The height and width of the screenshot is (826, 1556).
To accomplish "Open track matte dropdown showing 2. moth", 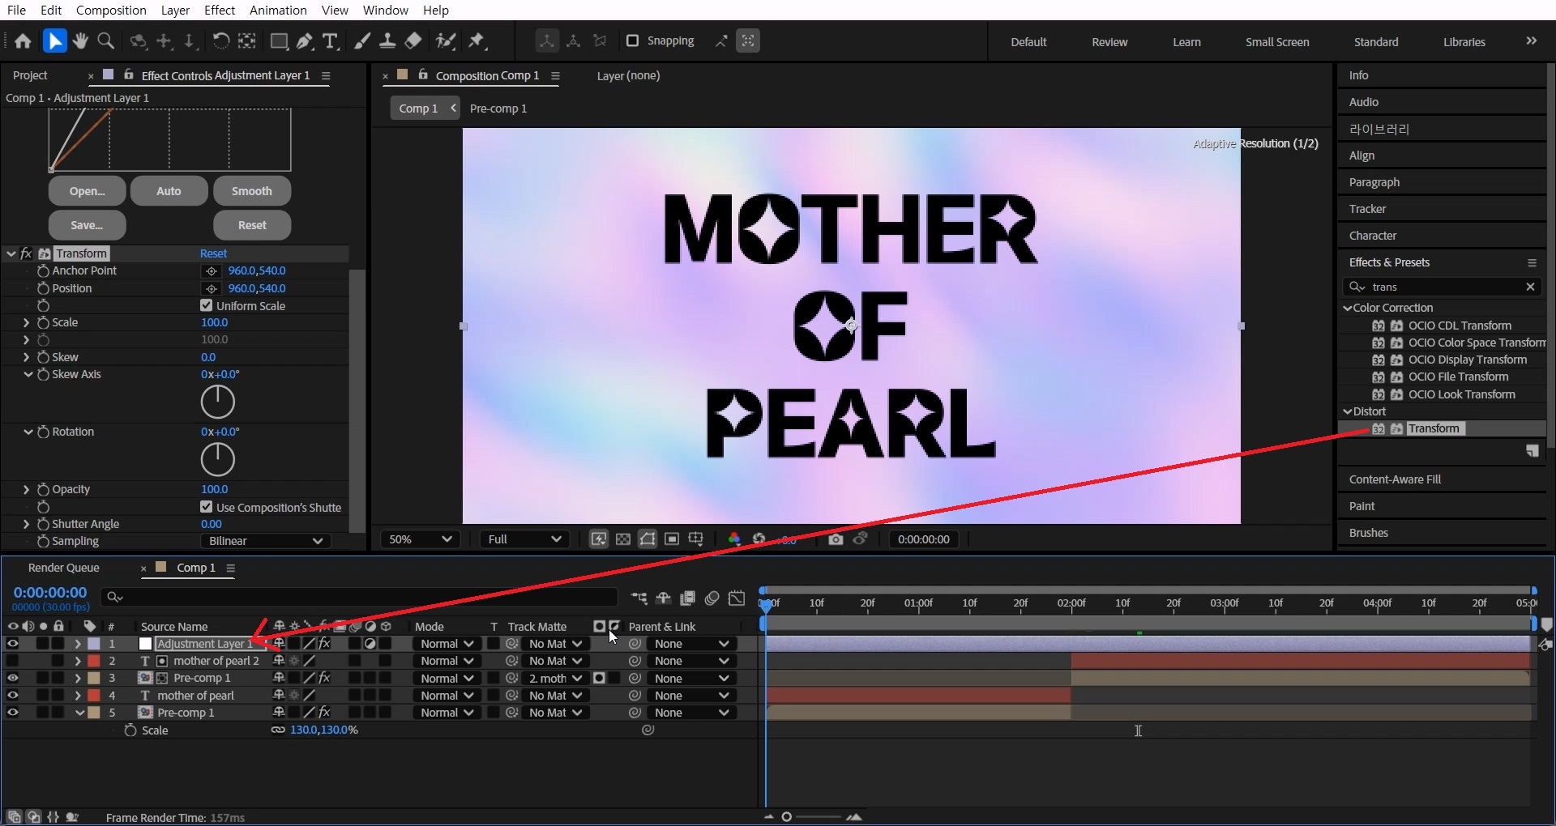I will pos(555,679).
